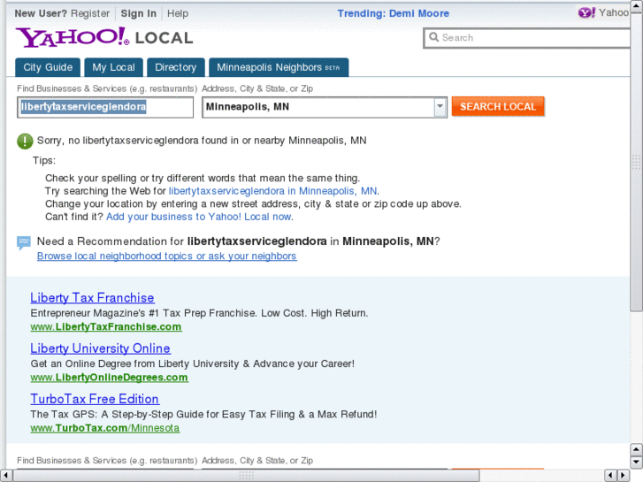Open the Liberty Tax Franchise ad link
This screenshot has height=482, width=643.
coord(92,298)
